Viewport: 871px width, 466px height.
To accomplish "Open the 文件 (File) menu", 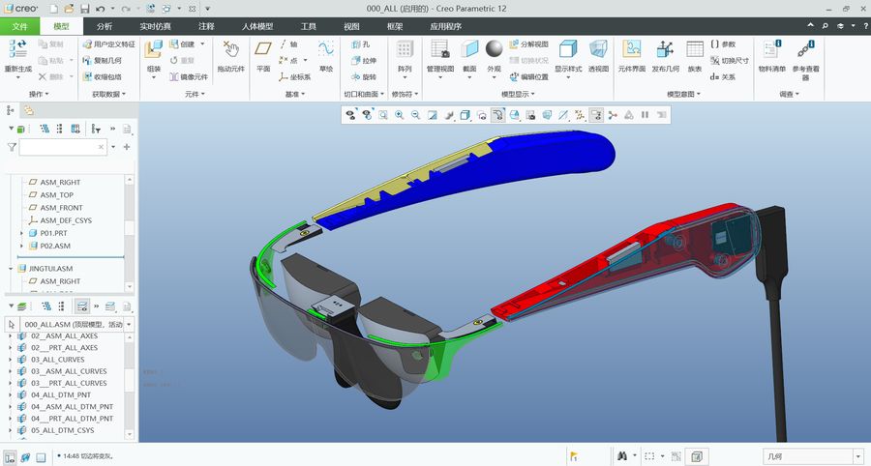I will click(20, 26).
